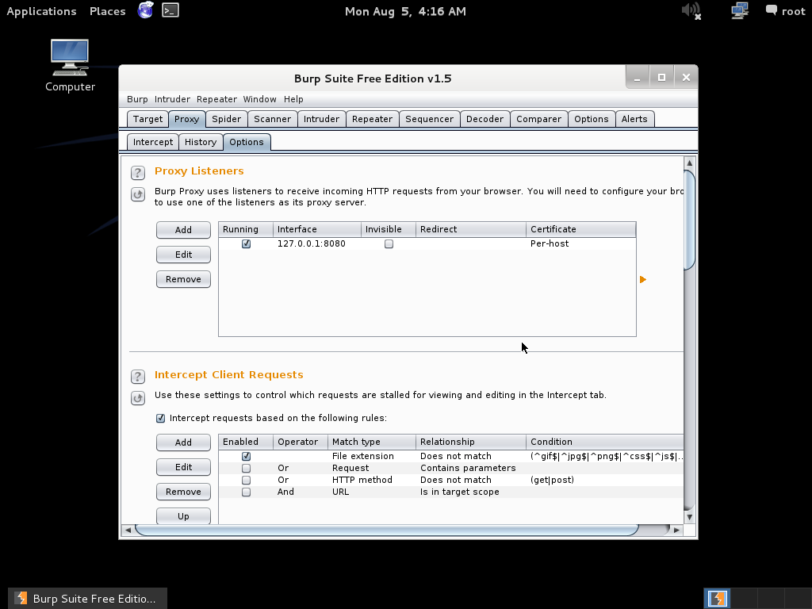Minimize the Burp Suite window
Screen dimensions: 812x609
(638, 78)
